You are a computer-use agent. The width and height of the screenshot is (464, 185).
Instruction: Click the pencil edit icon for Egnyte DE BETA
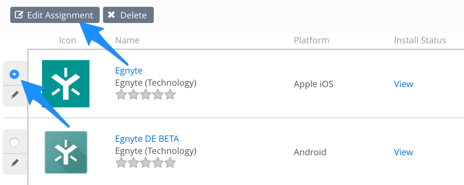[14, 164]
